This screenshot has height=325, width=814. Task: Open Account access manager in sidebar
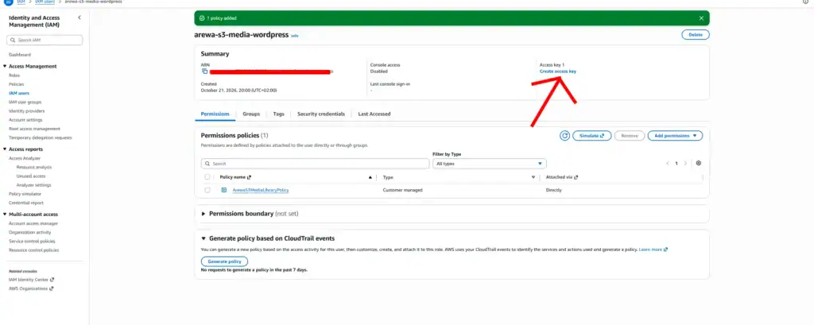point(33,223)
